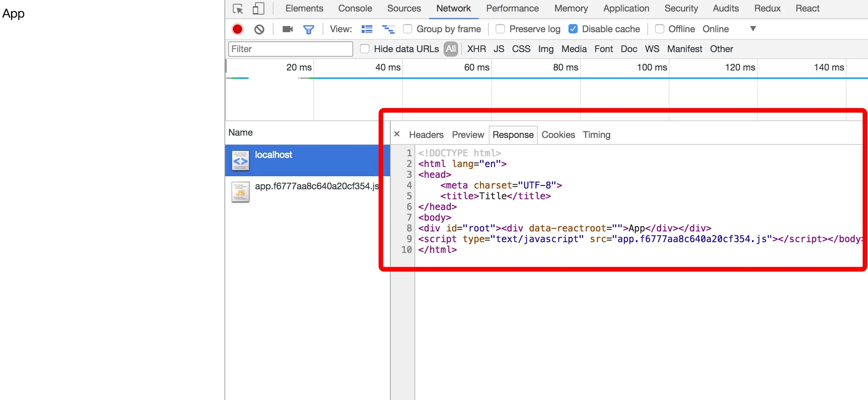Select the inspect element picker icon
The height and width of the screenshot is (400, 868).
[x=238, y=8]
